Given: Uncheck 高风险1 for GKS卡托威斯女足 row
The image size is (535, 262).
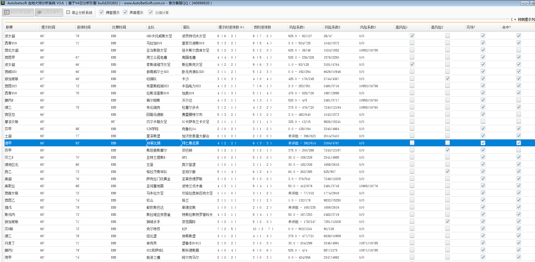Looking at the screenshot, I should (412, 36).
